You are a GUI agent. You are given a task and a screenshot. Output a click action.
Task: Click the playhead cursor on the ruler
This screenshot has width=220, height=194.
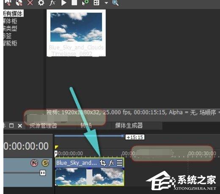click(x=56, y=154)
